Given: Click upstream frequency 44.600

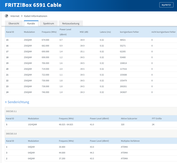Looking at the screenshot, I should [62, 153].
